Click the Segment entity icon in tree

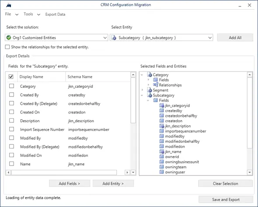[150, 90]
